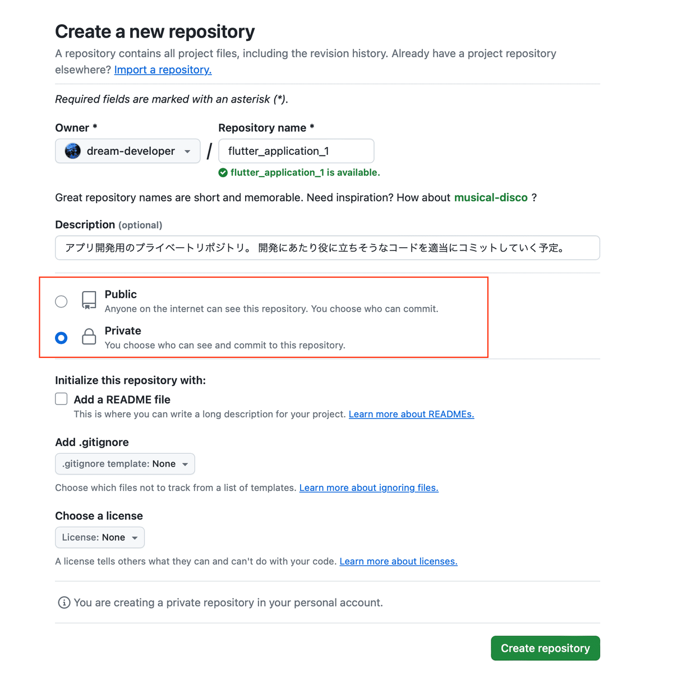The width and height of the screenshot is (673, 686).
Task: Click the caret on the gitignore template dropdown
Action: 185,464
